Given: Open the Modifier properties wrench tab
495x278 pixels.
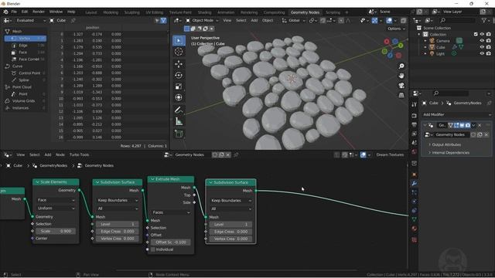Looking at the screenshot, I should pyautogui.click(x=415, y=183).
